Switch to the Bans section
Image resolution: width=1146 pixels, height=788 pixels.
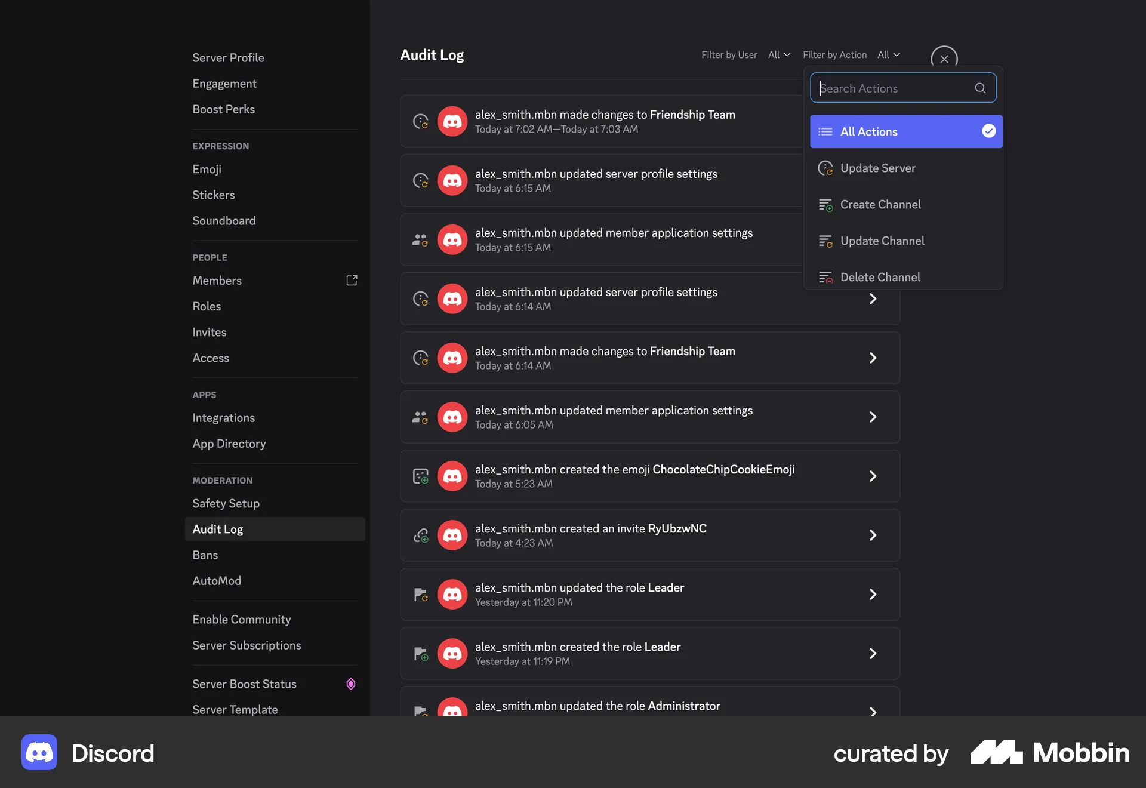coord(205,555)
